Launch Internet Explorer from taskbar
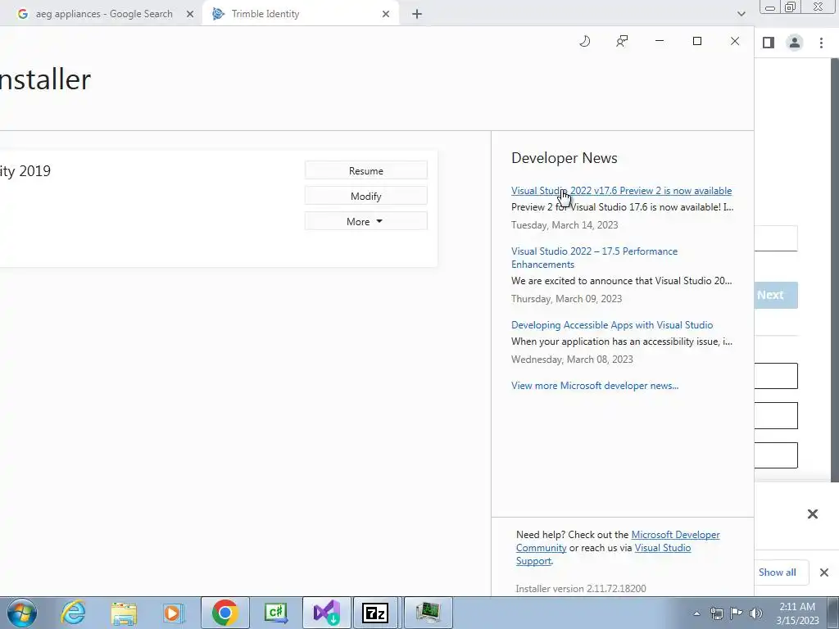The height and width of the screenshot is (629, 839). [x=73, y=613]
